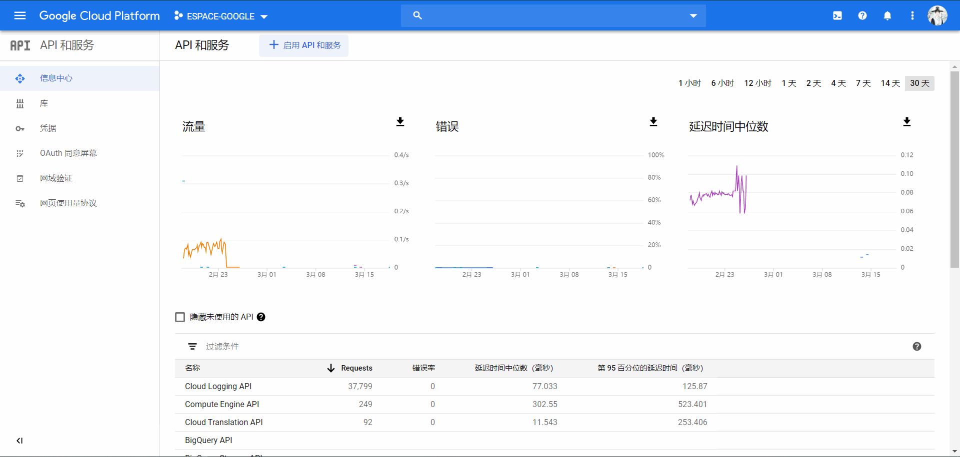Click the OAuth consent screen icon
The width and height of the screenshot is (960, 457).
click(x=20, y=153)
